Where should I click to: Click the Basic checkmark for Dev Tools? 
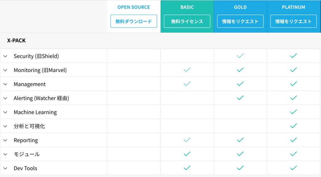[x=187, y=168]
